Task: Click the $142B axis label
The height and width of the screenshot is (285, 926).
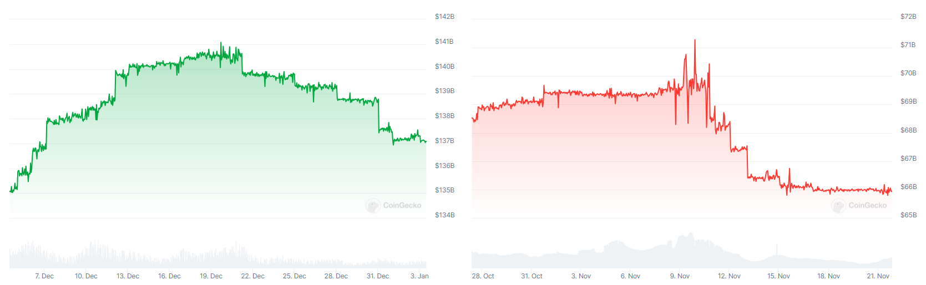Action: click(x=444, y=17)
